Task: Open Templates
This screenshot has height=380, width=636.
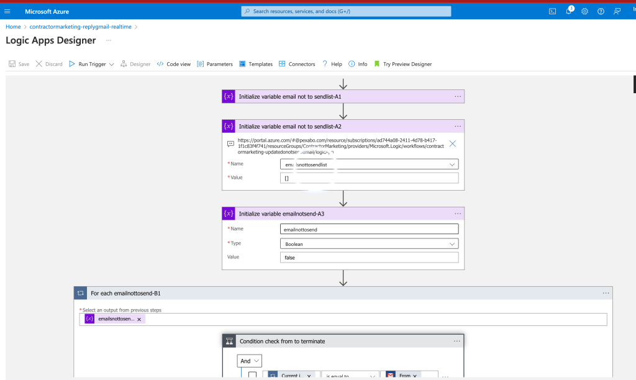Action: coord(256,64)
